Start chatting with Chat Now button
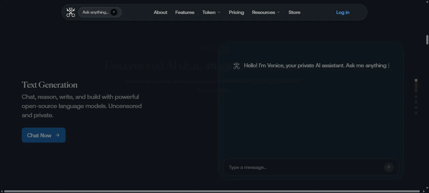The height and width of the screenshot is (193, 429). point(44,135)
